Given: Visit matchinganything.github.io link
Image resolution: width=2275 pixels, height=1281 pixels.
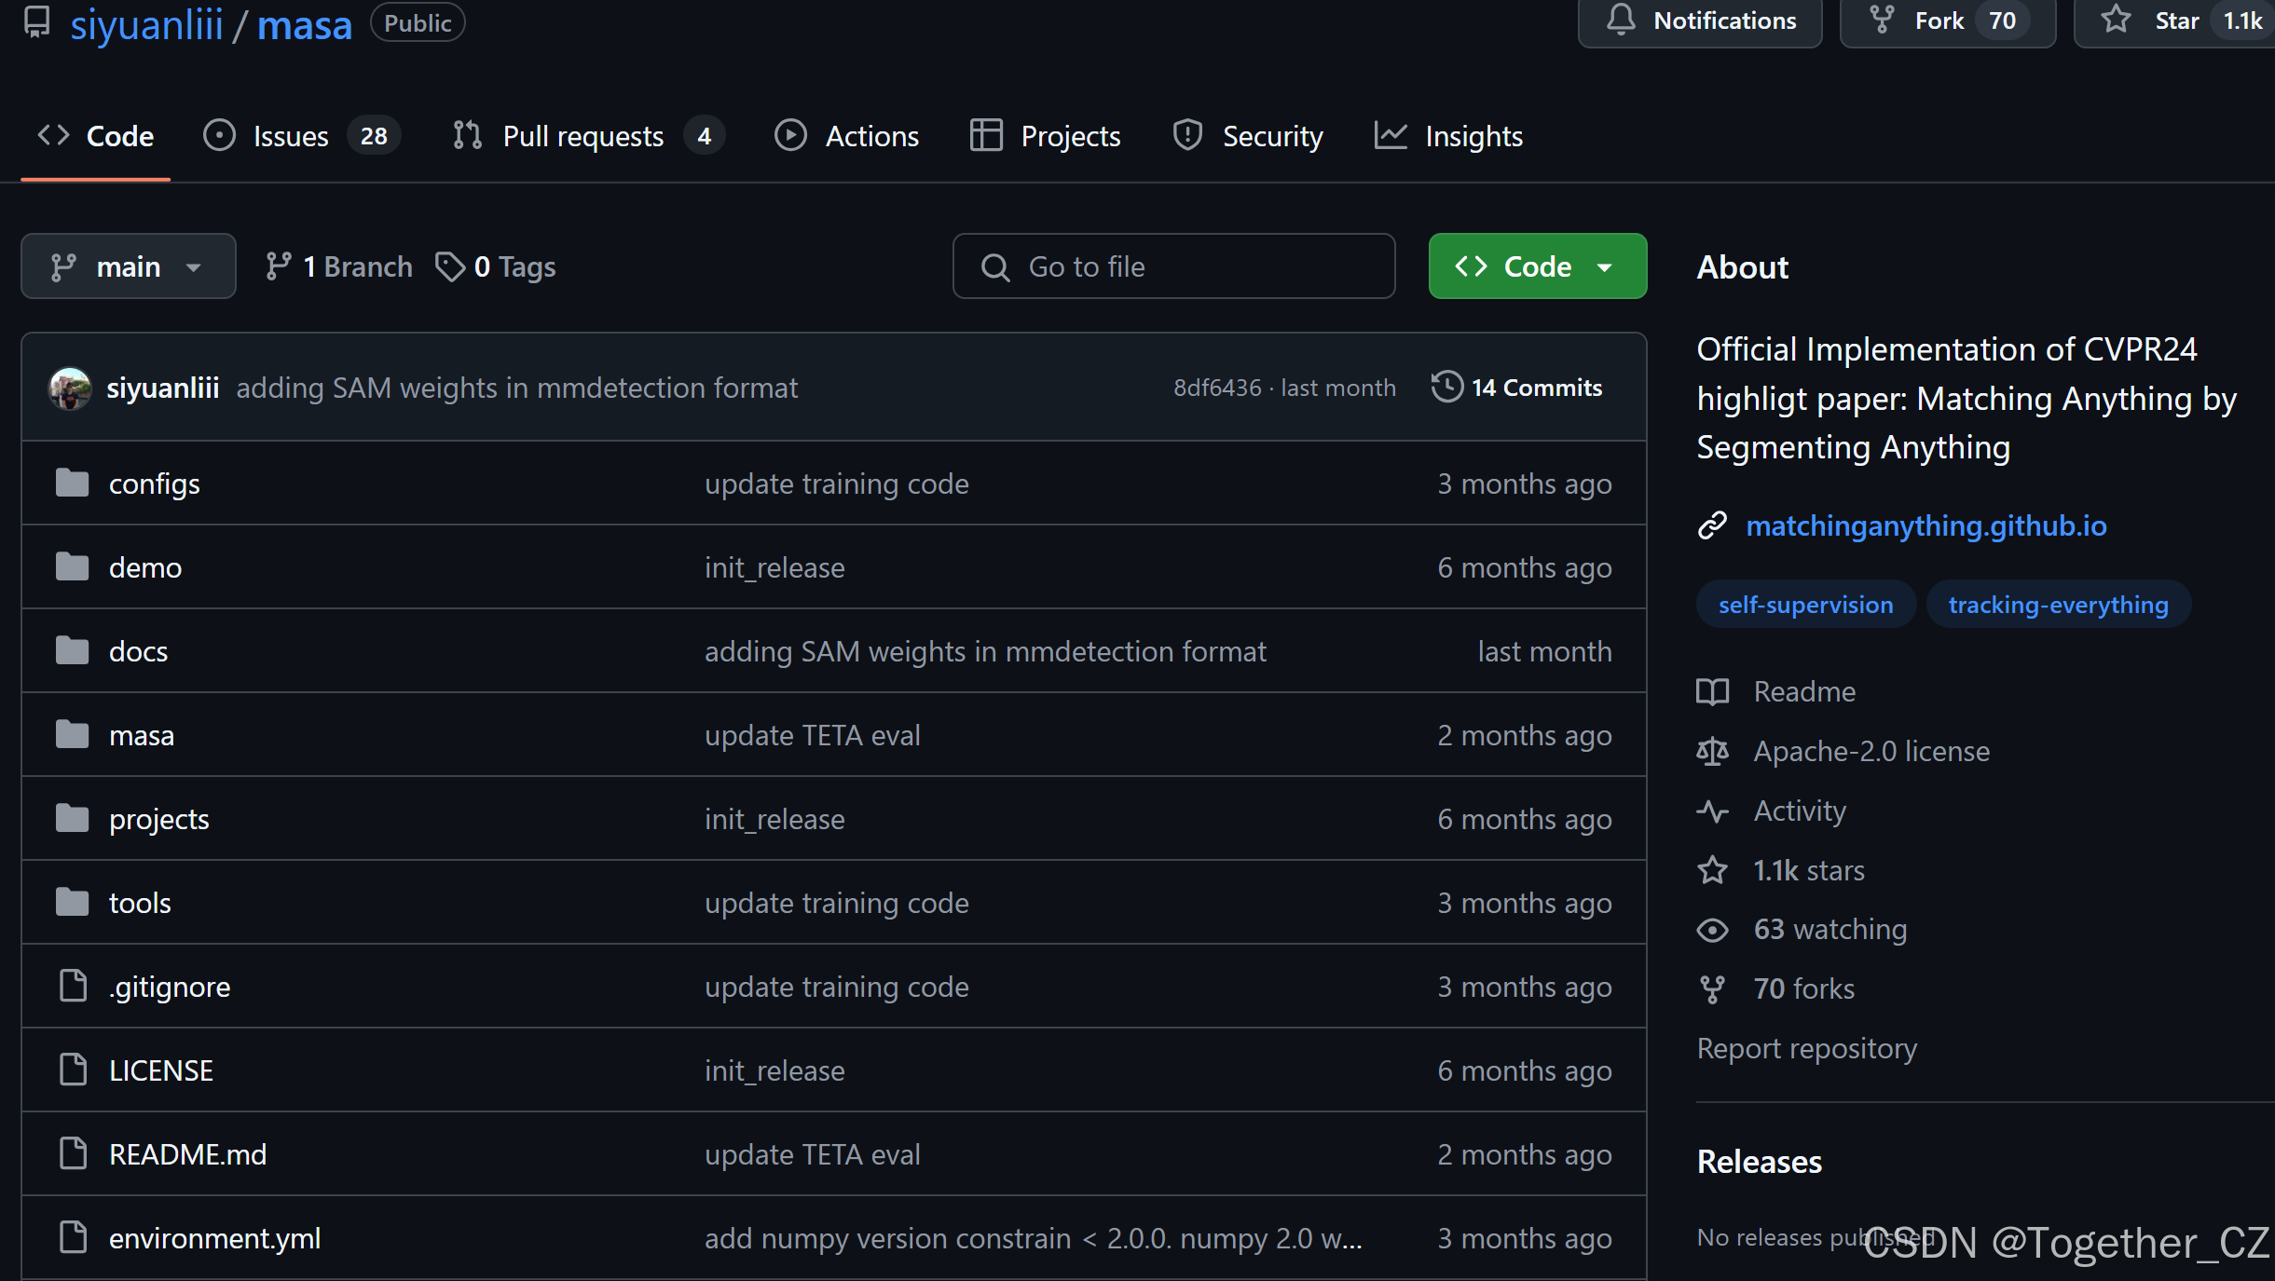Looking at the screenshot, I should point(1926,526).
